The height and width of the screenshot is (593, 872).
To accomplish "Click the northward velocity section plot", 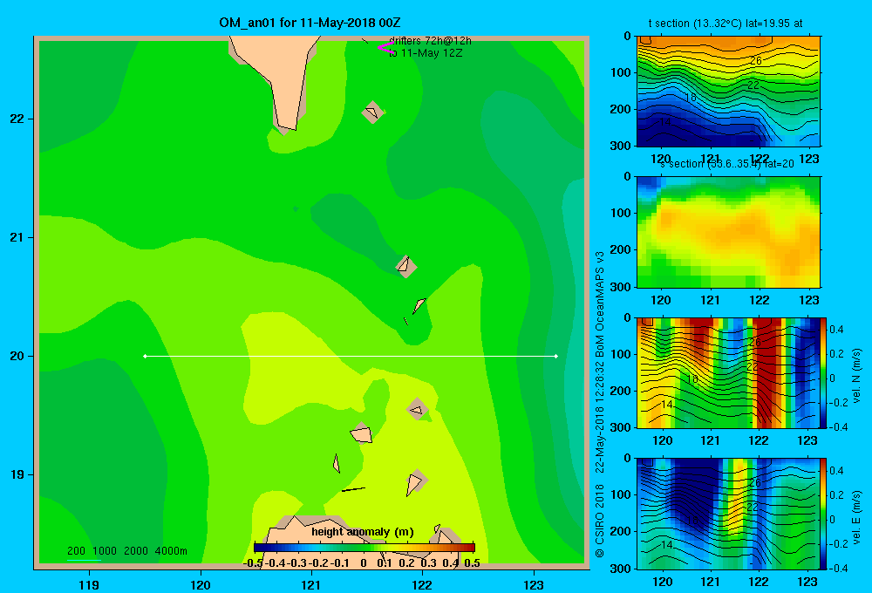I will [728, 372].
